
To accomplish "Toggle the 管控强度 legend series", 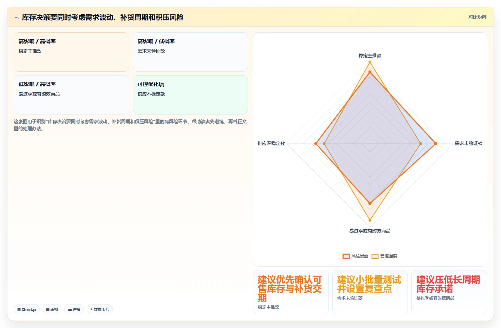I will pyautogui.click(x=384, y=256).
